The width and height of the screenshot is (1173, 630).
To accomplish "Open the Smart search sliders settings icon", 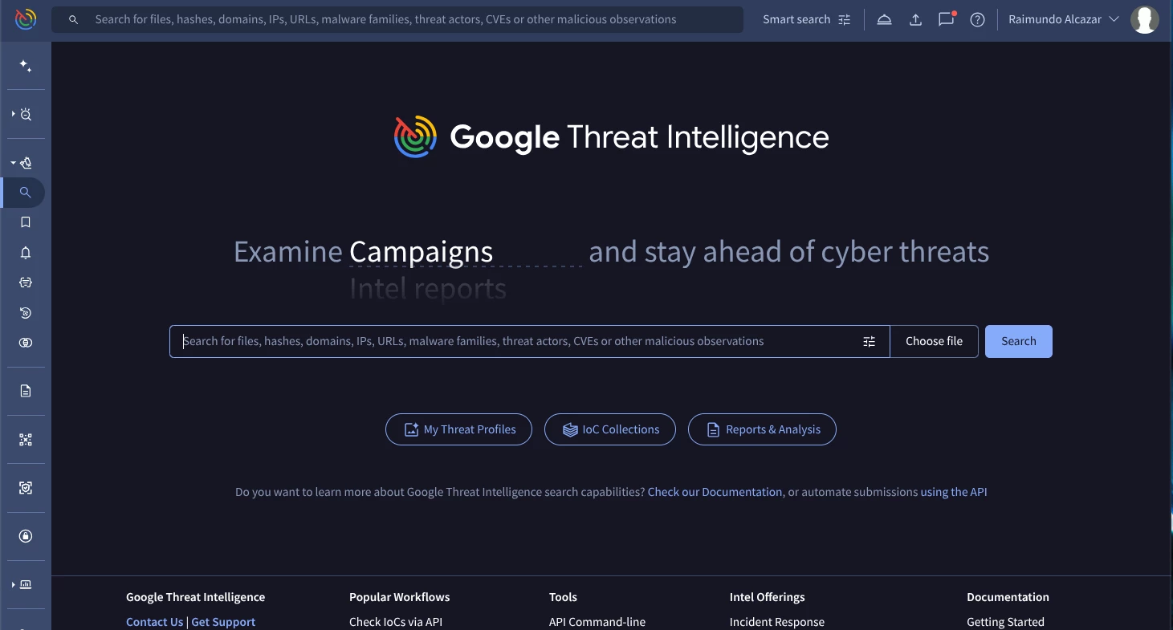I will click(x=845, y=19).
